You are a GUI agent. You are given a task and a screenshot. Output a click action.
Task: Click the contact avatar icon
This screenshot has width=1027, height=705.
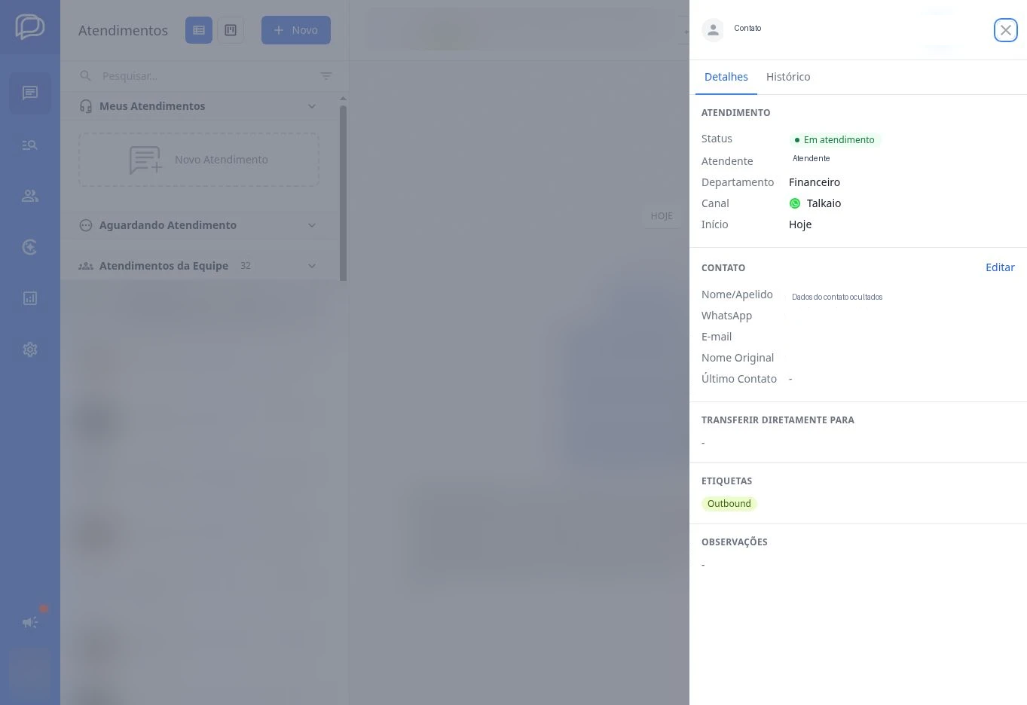(x=713, y=30)
